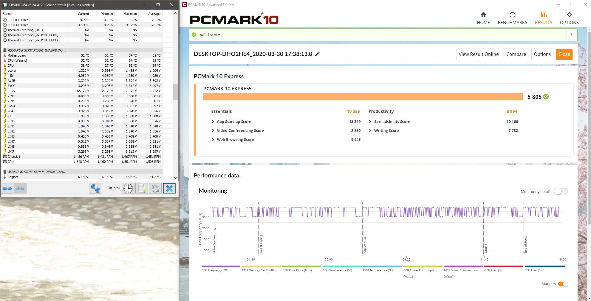The width and height of the screenshot is (591, 301).
Task: Open the OPTIONS tab label
Action: tap(569, 23)
